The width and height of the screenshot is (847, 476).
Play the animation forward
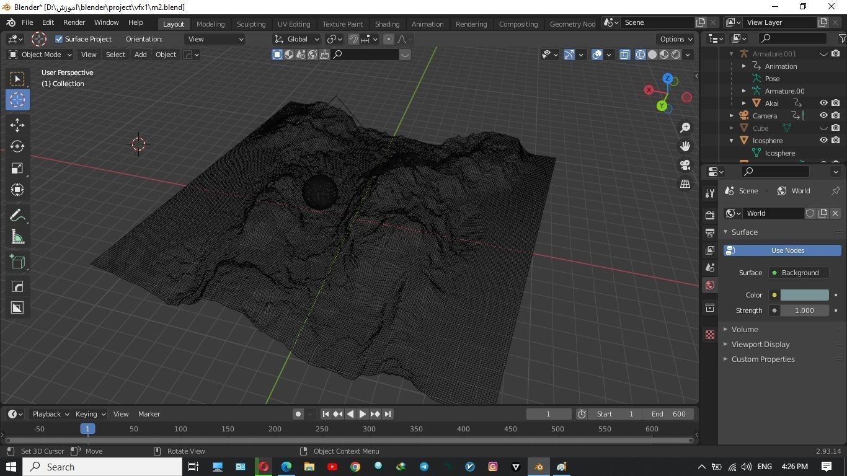click(x=363, y=414)
